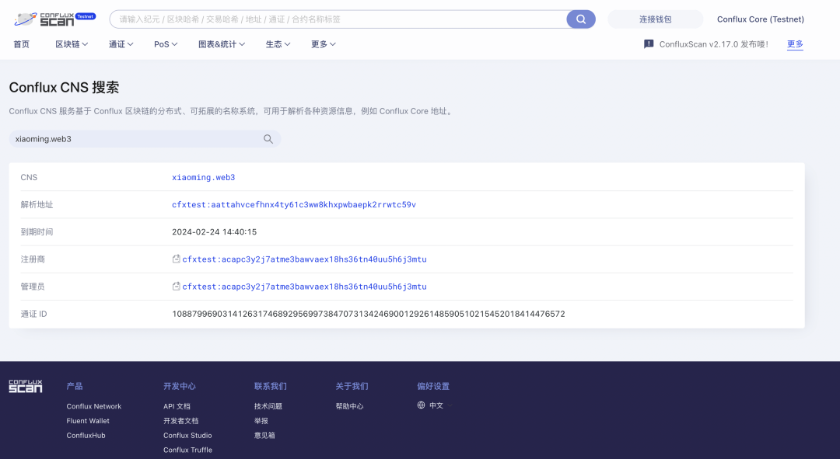Click the blue search button in header
The image size is (840, 459).
coord(581,19)
